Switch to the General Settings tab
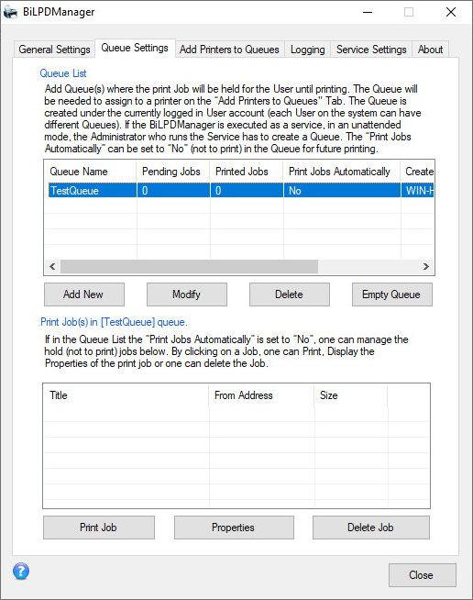The image size is (473, 600). click(x=54, y=50)
